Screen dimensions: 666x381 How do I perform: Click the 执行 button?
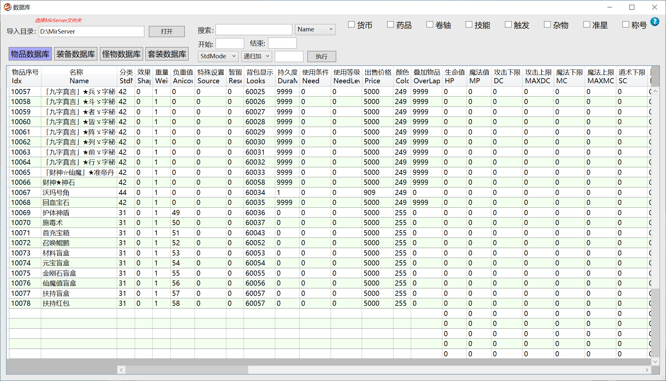pyautogui.click(x=321, y=57)
